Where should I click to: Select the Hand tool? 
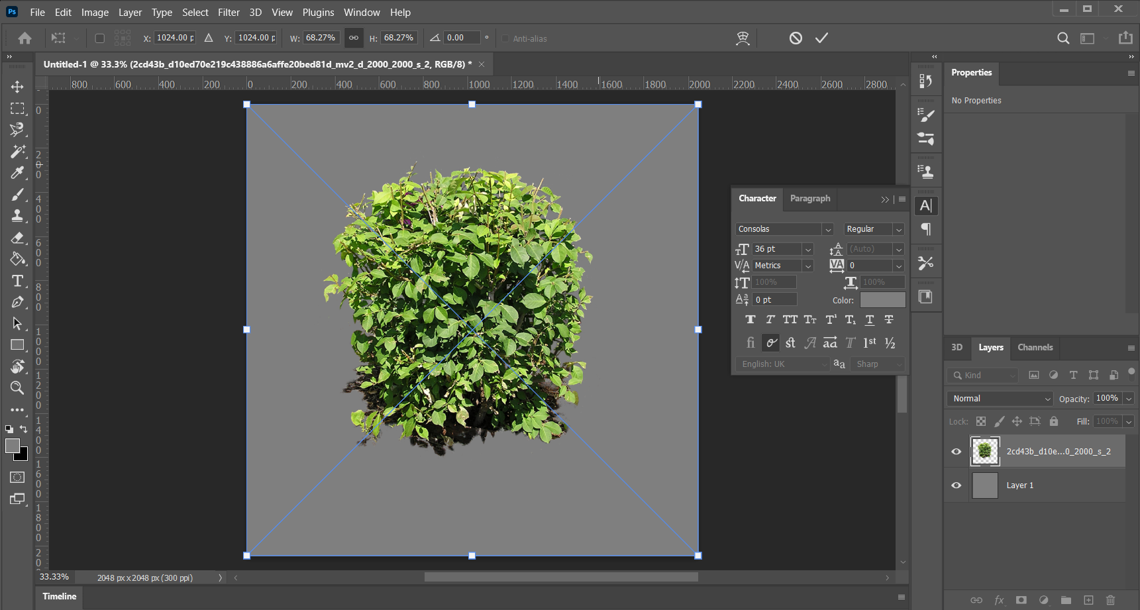pyautogui.click(x=17, y=367)
